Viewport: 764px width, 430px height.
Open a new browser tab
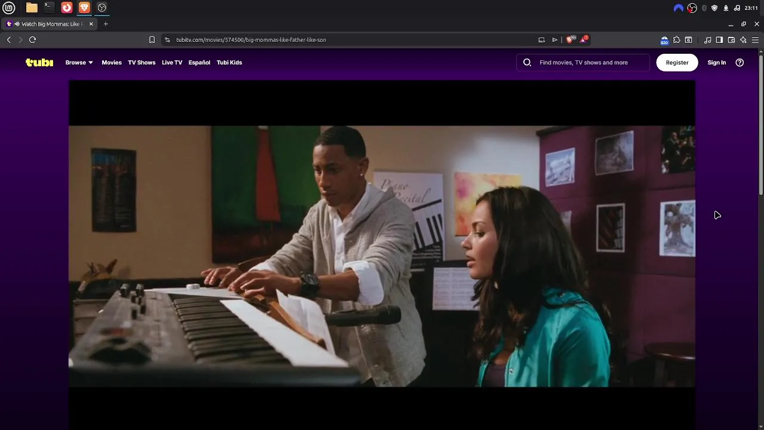click(106, 24)
